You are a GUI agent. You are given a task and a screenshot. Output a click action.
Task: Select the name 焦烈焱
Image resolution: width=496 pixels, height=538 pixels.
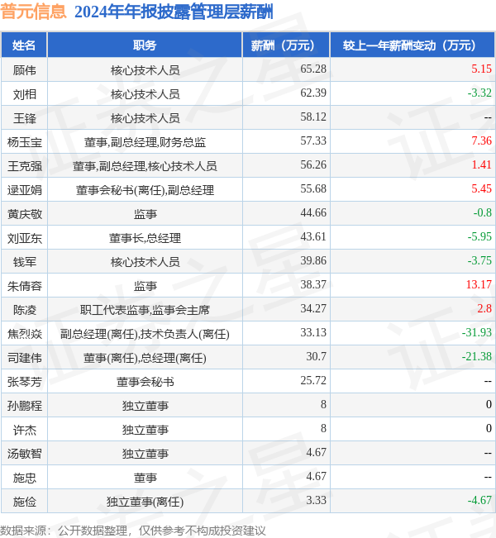tap(24, 334)
